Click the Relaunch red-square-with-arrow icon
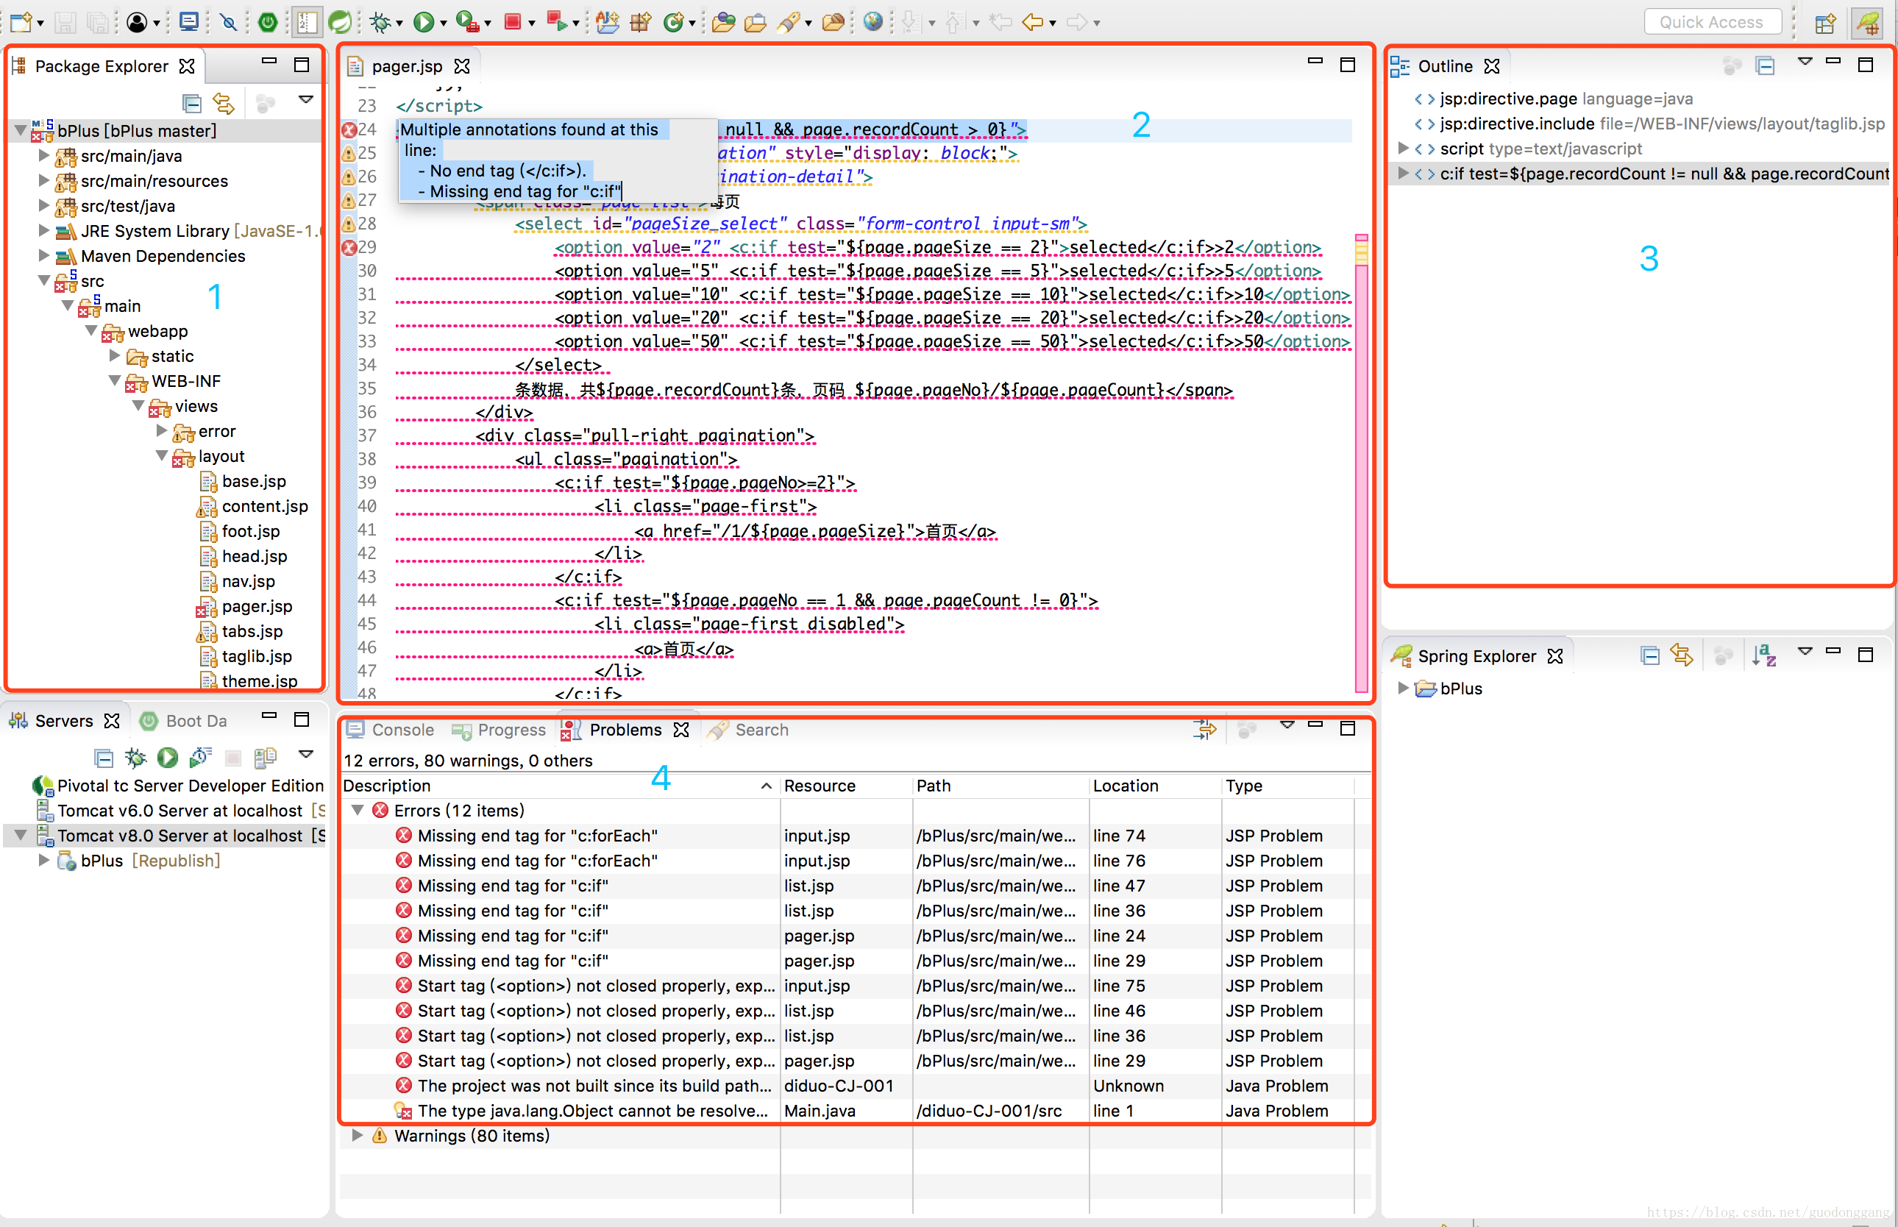1898x1227 pixels. tap(558, 21)
